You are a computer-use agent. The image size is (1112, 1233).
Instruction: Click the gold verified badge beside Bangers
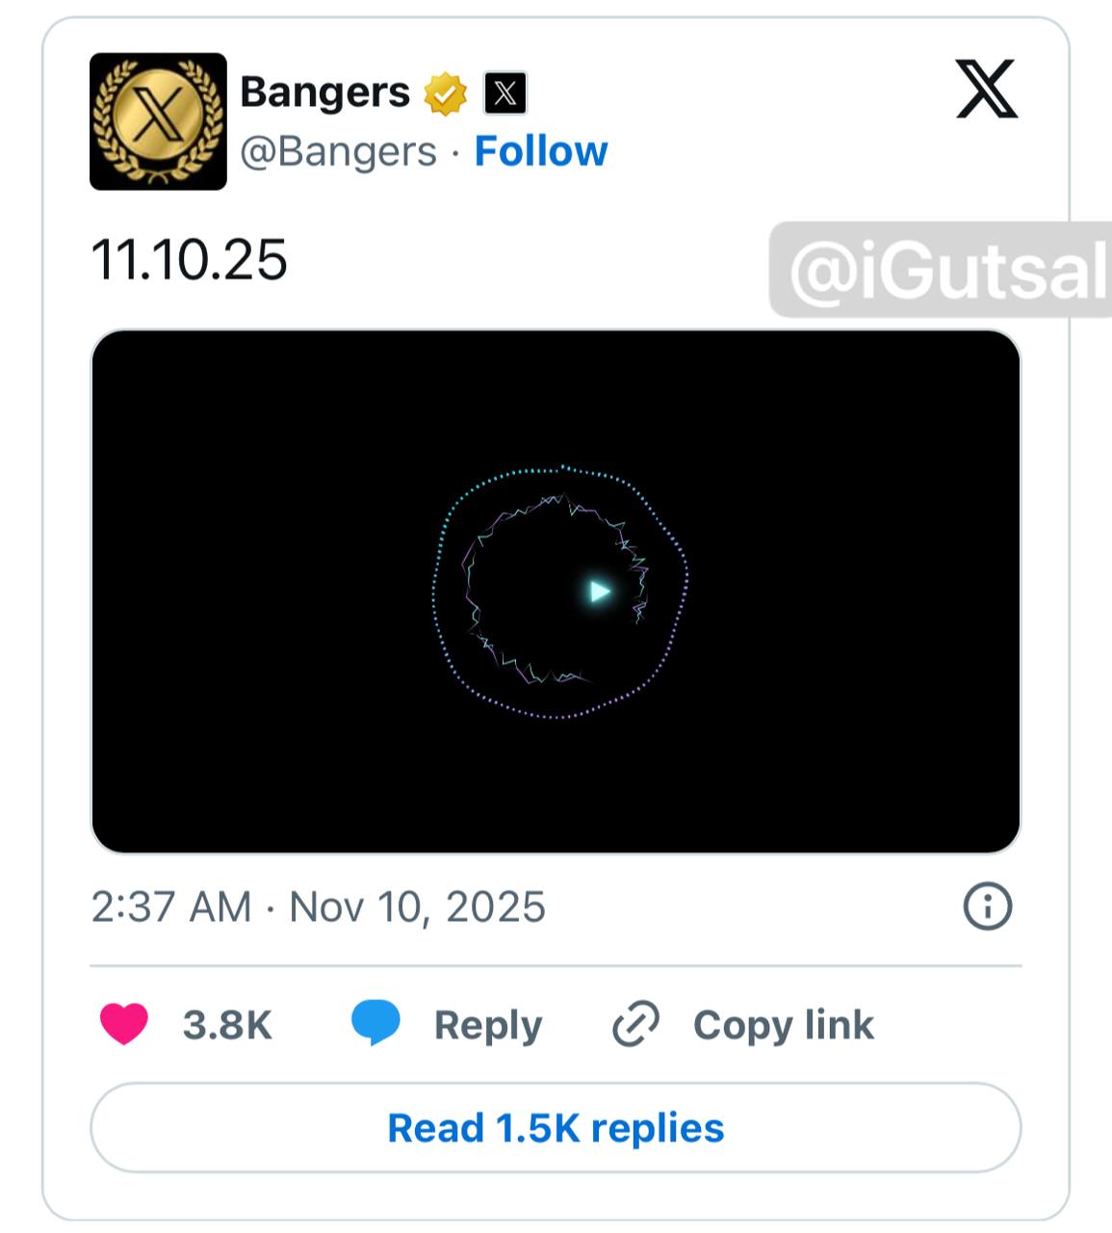click(445, 92)
